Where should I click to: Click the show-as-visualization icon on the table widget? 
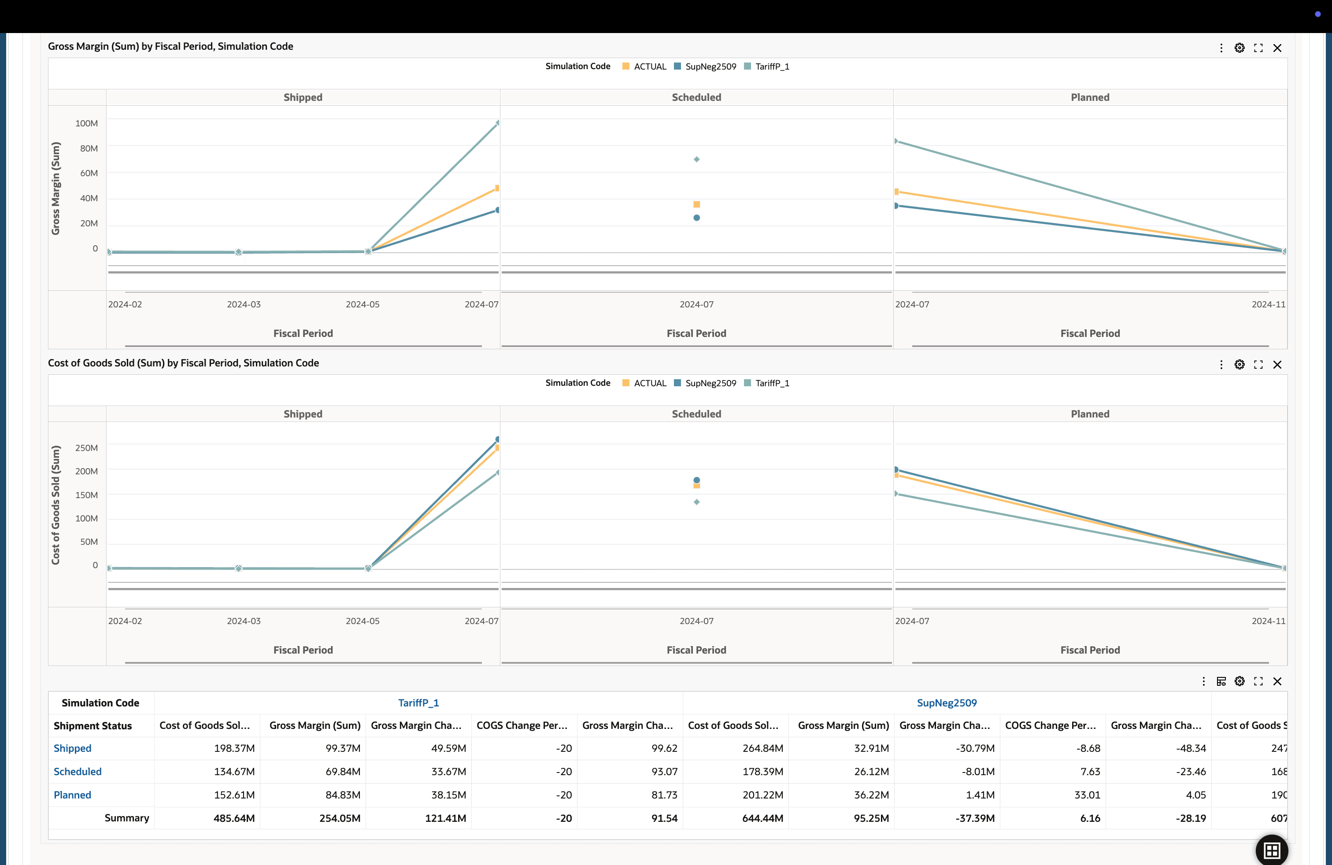click(1221, 681)
